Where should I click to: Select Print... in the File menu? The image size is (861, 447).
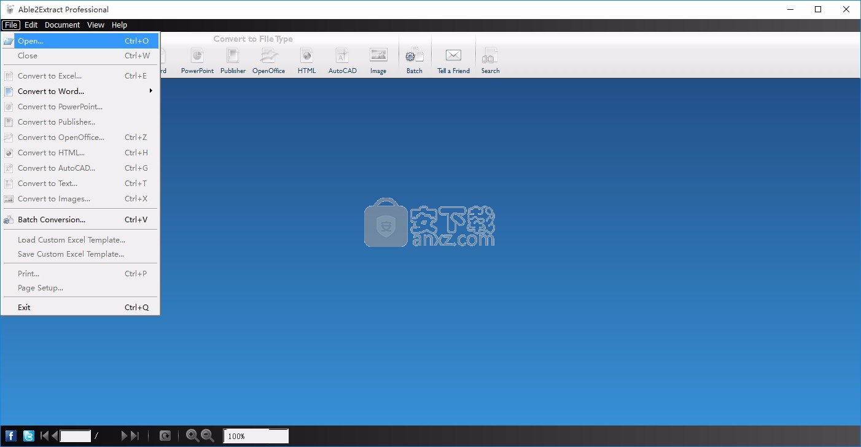click(x=80, y=274)
